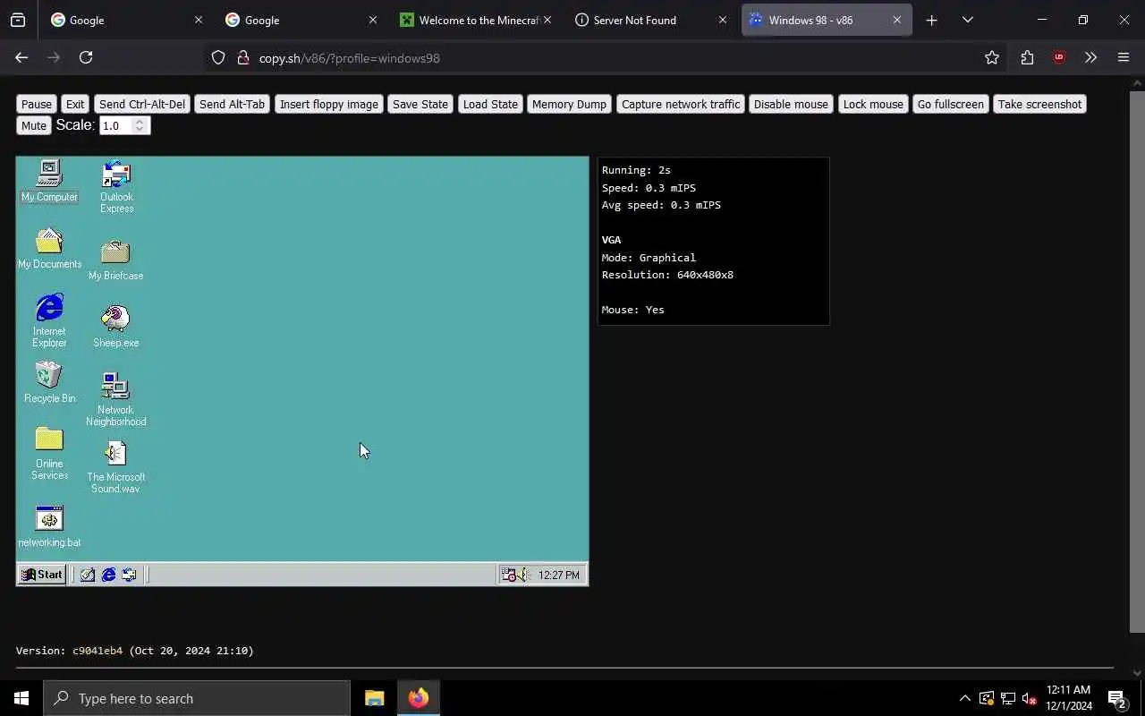This screenshot has width=1145, height=716.
Task: Pause the emulator
Action: coord(37,104)
